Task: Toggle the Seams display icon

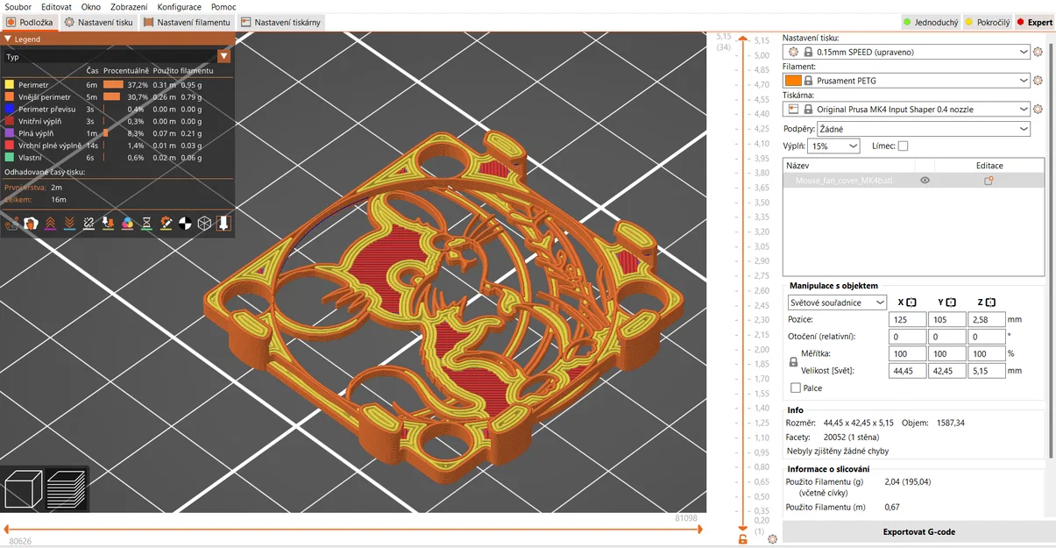Action: click(89, 224)
